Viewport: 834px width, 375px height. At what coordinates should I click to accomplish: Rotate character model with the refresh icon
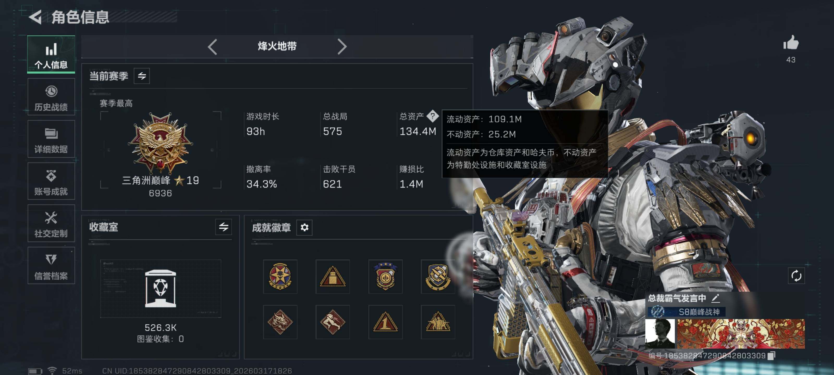796,276
